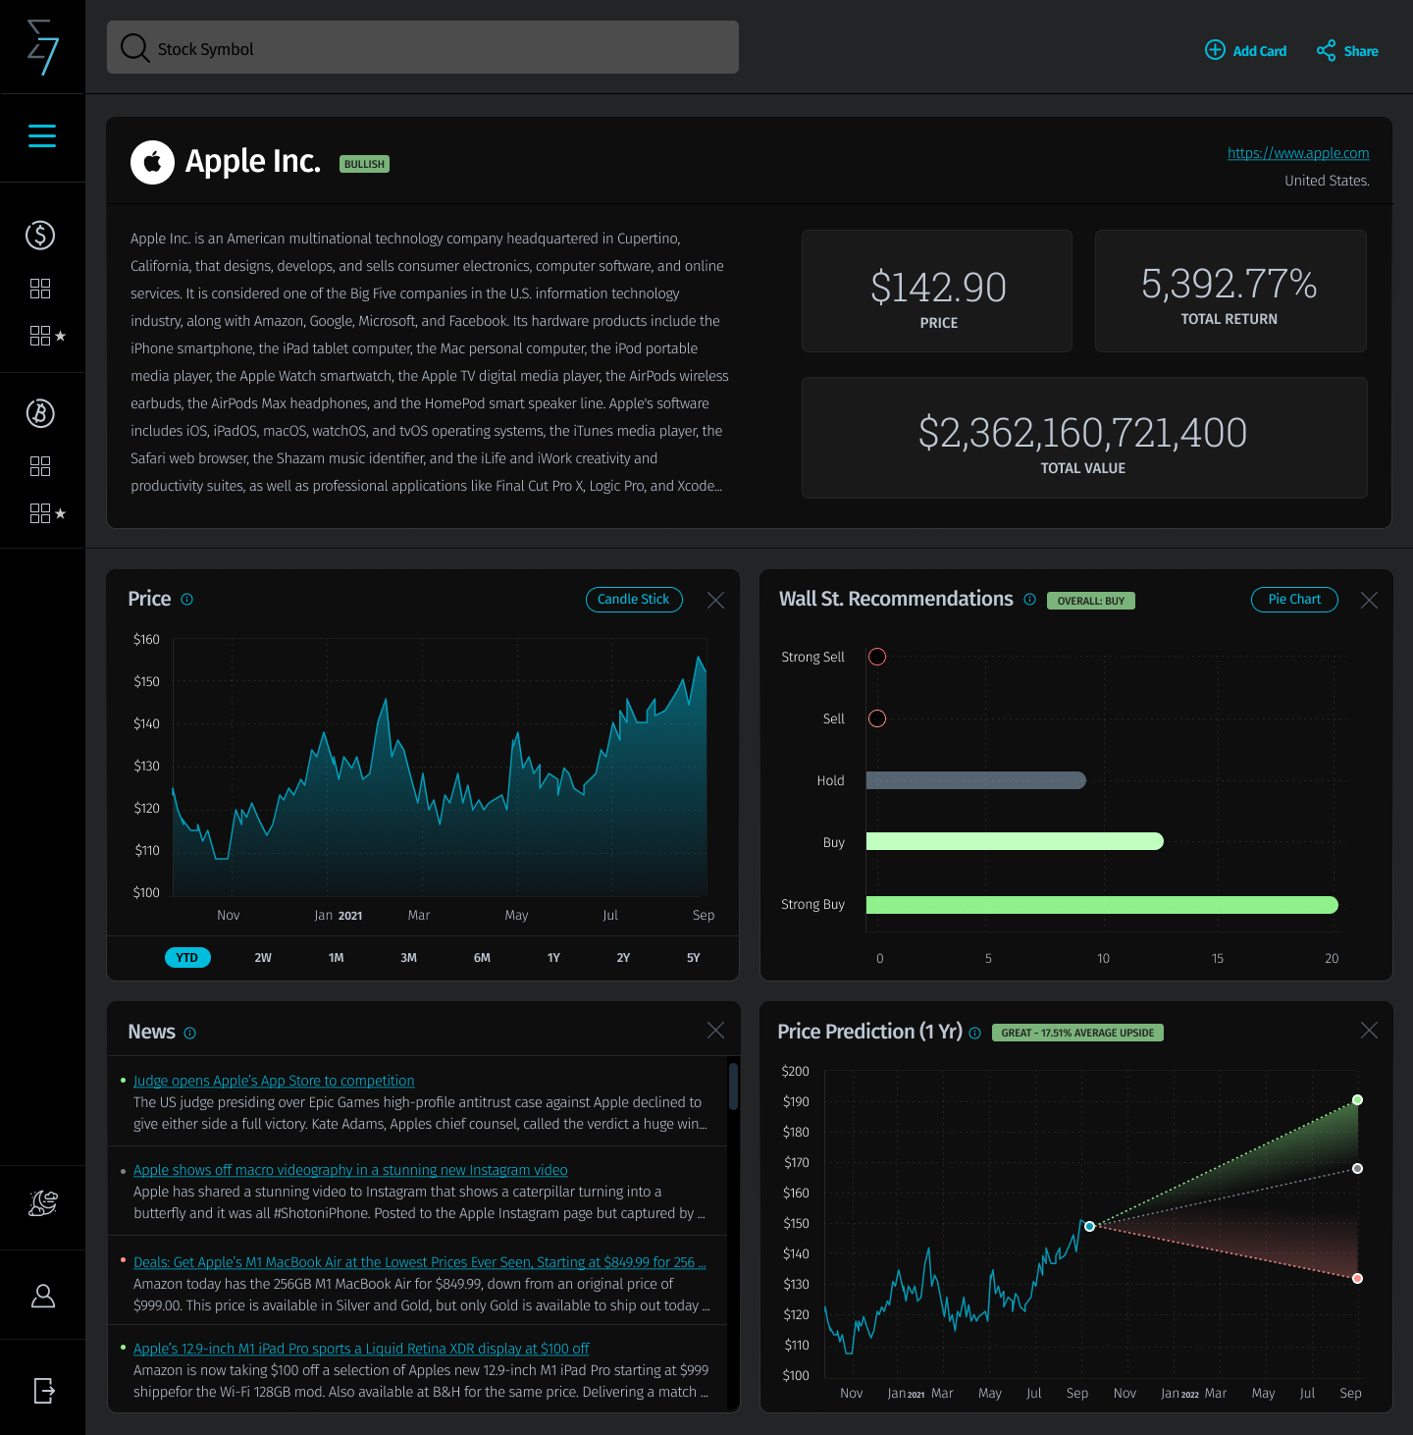This screenshot has height=1435, width=1413.
Task: Close the Price card
Action: (716, 600)
